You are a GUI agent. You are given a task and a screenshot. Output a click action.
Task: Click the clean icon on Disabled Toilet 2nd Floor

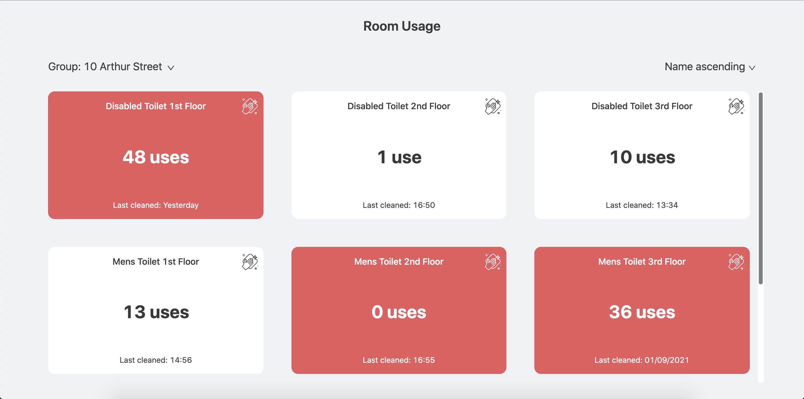493,106
